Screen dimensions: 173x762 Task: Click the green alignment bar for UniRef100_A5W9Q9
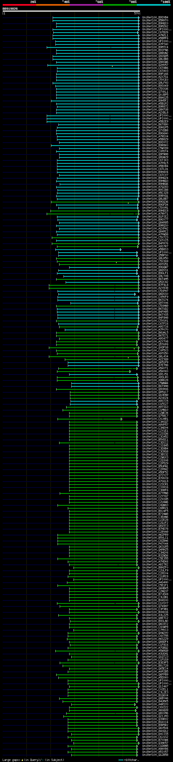pos(97,651)
